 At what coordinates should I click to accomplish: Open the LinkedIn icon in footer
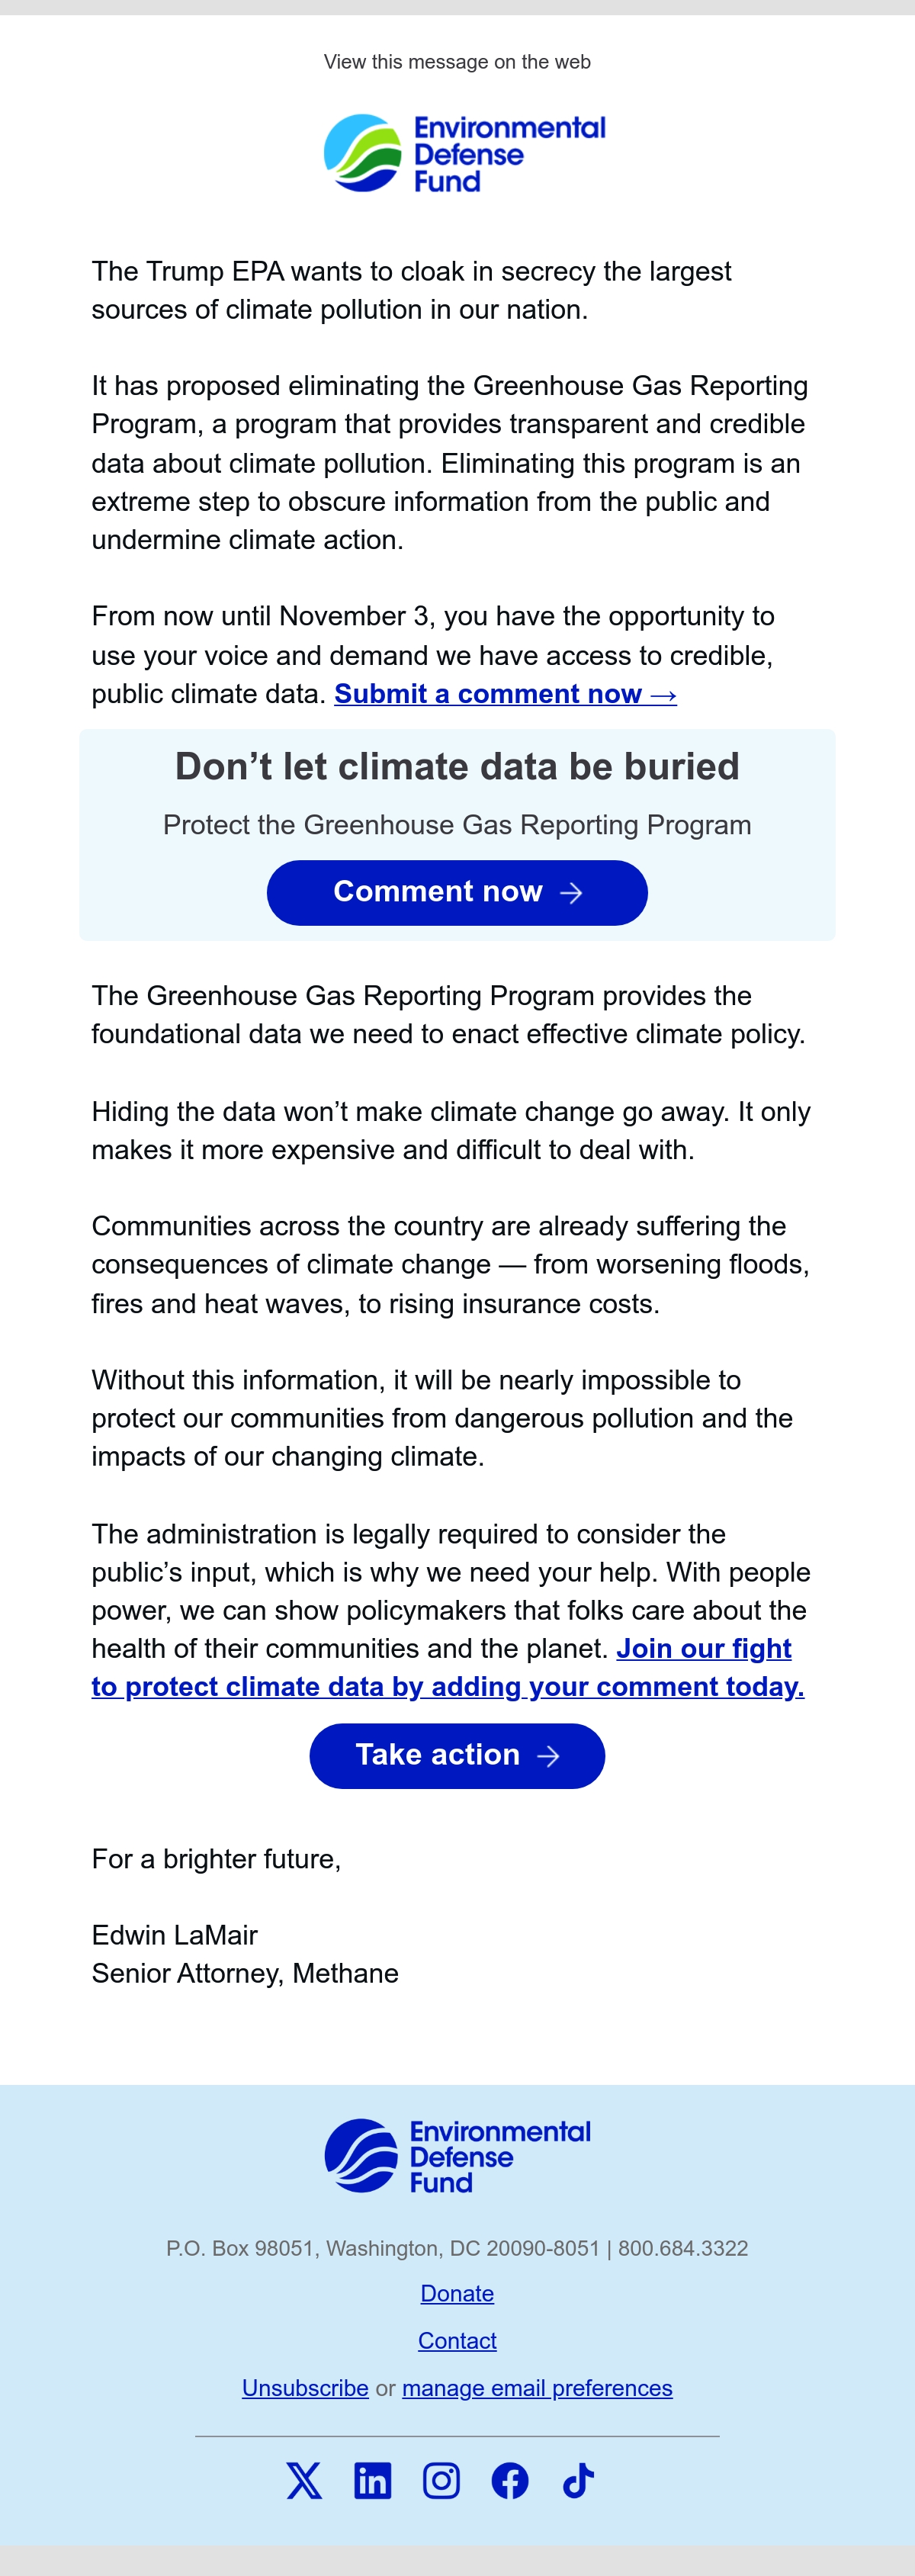tap(373, 2481)
